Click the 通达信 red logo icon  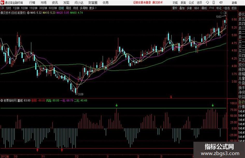point(2,3)
